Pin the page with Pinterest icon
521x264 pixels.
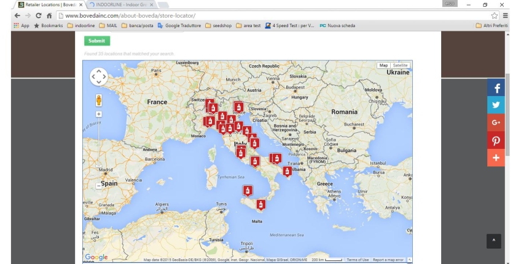point(496,140)
